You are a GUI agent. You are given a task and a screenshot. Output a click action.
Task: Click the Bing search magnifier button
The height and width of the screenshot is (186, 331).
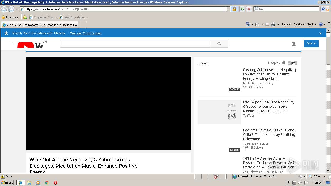(x=323, y=9)
